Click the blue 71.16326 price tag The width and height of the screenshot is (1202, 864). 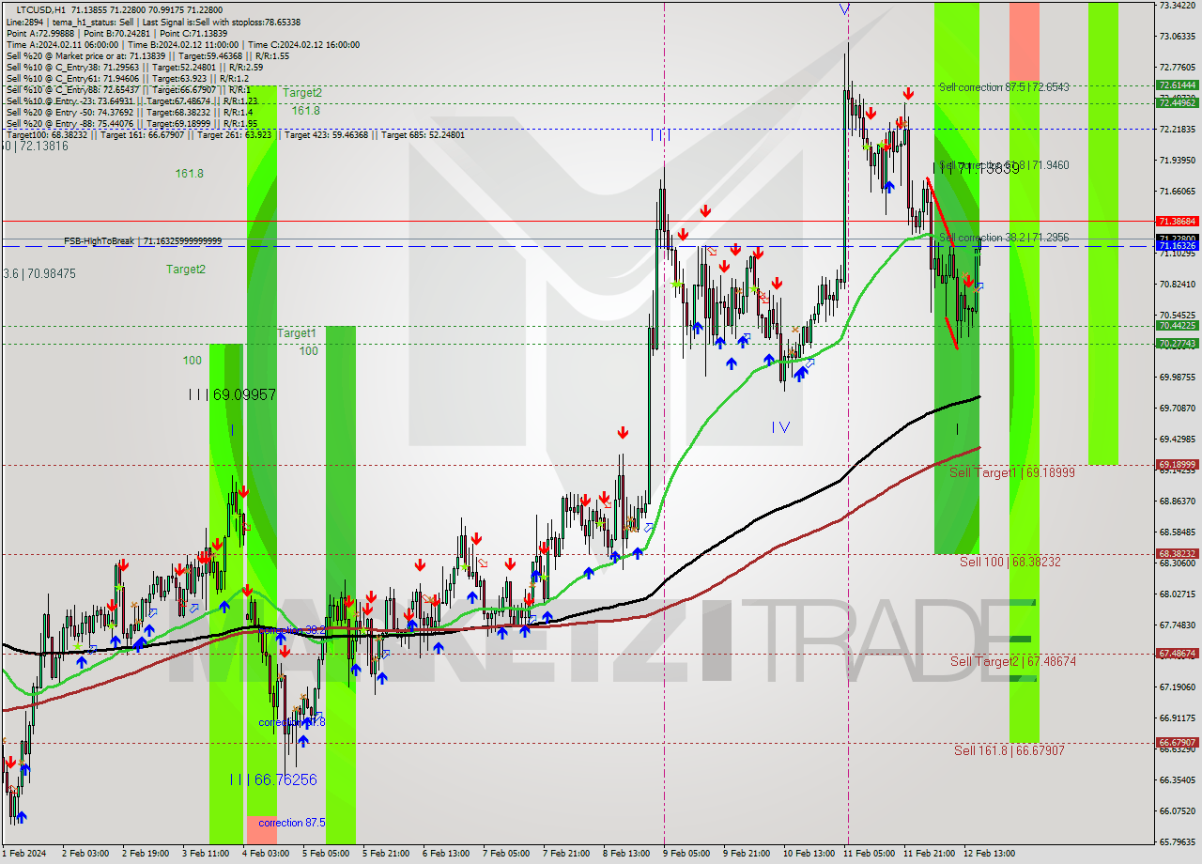pos(1177,246)
